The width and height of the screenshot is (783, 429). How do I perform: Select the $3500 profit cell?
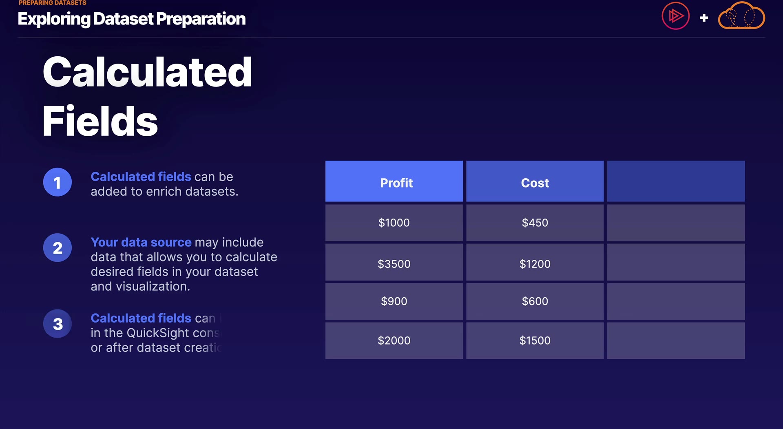click(x=394, y=263)
